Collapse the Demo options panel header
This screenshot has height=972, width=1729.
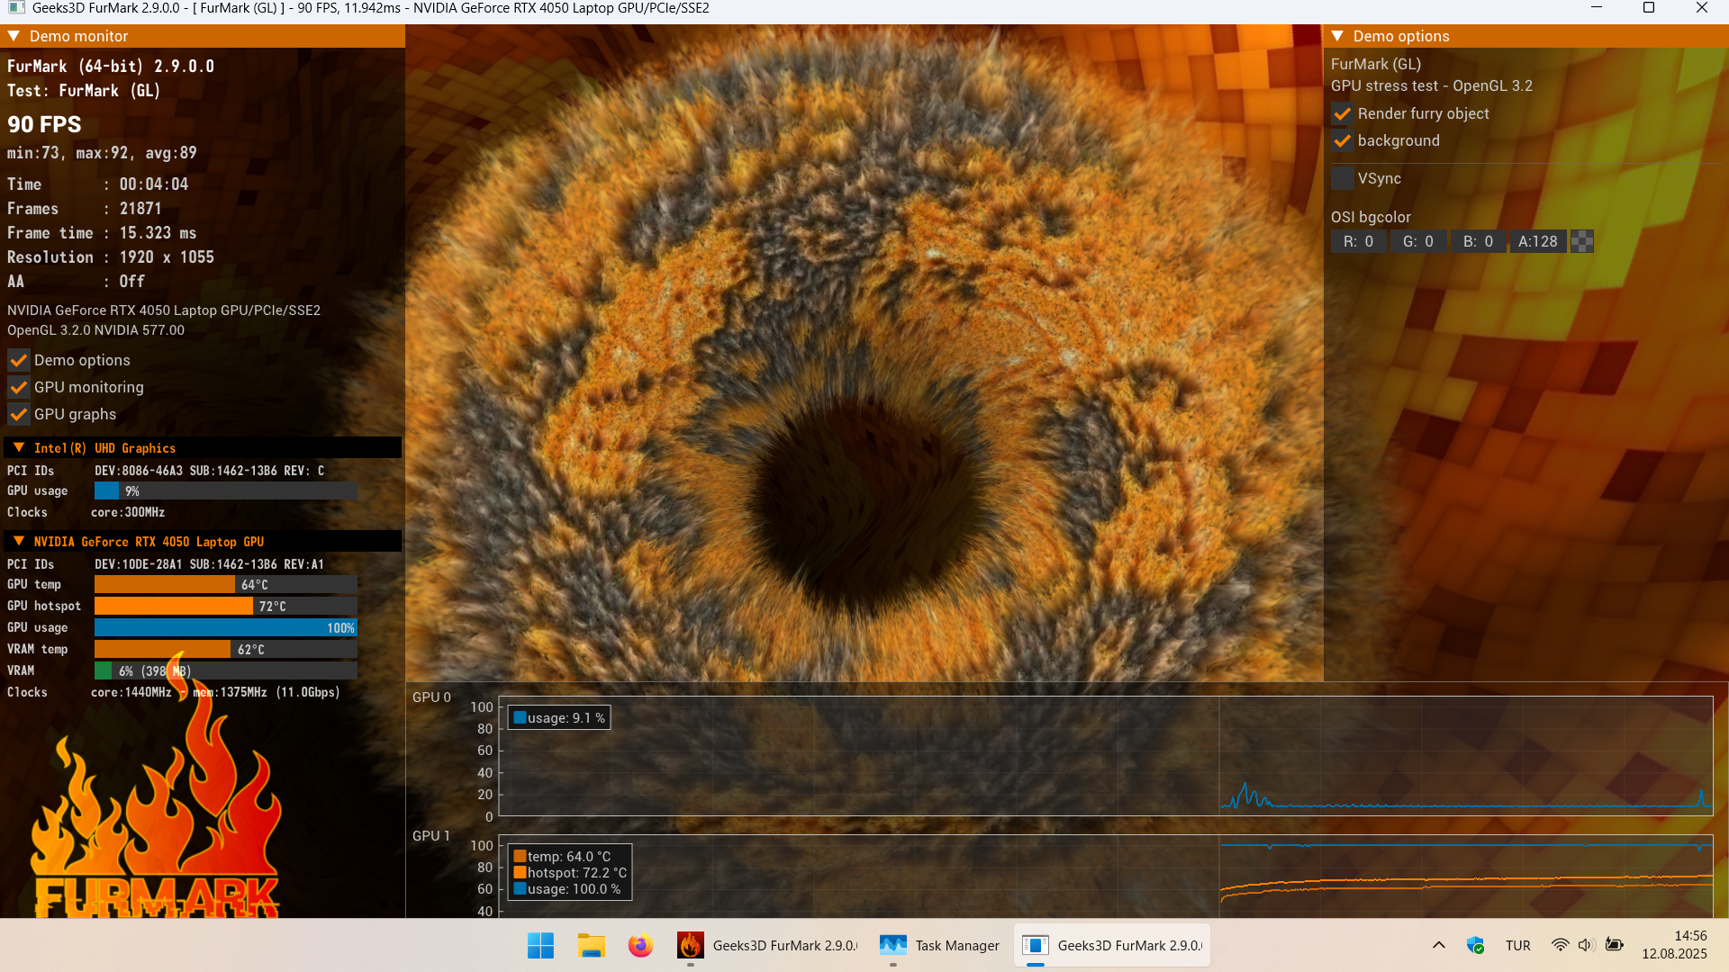[1338, 36]
